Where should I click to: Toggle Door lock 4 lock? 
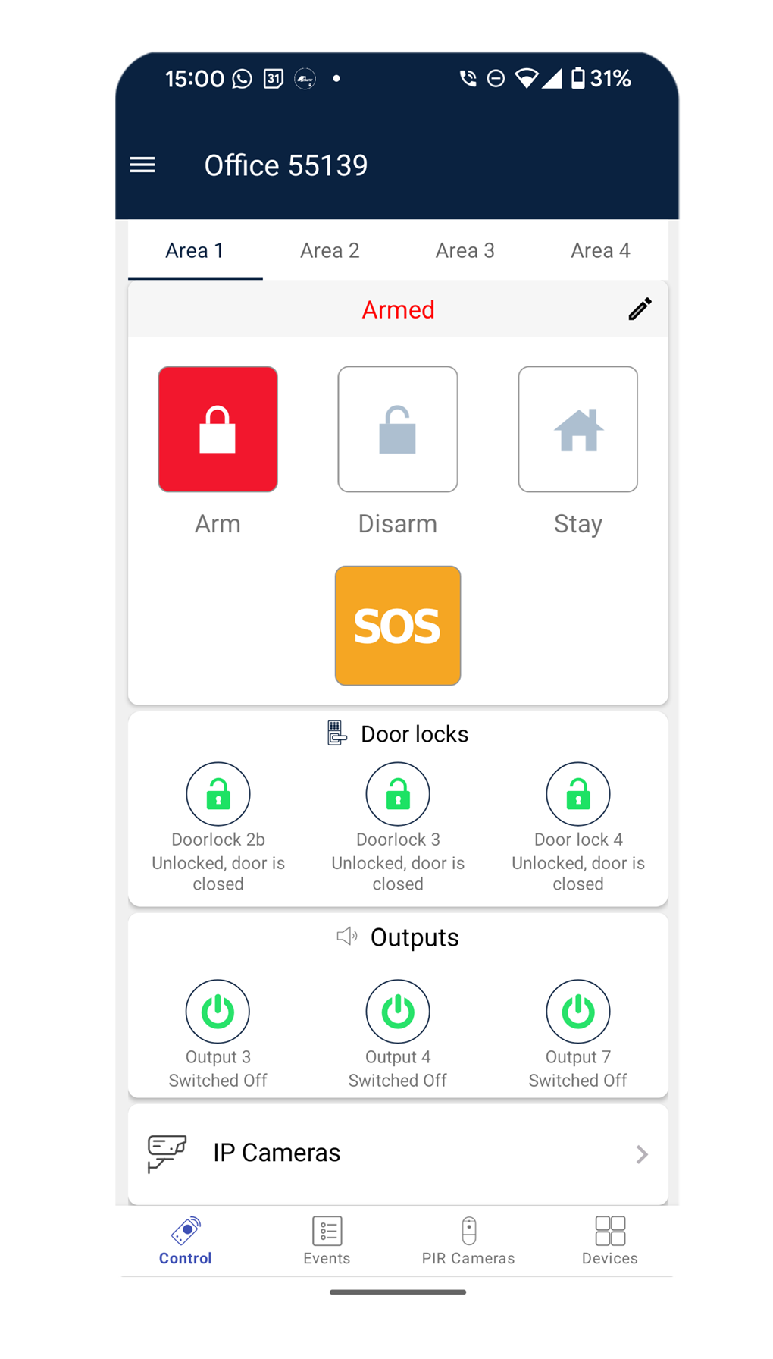(x=578, y=794)
